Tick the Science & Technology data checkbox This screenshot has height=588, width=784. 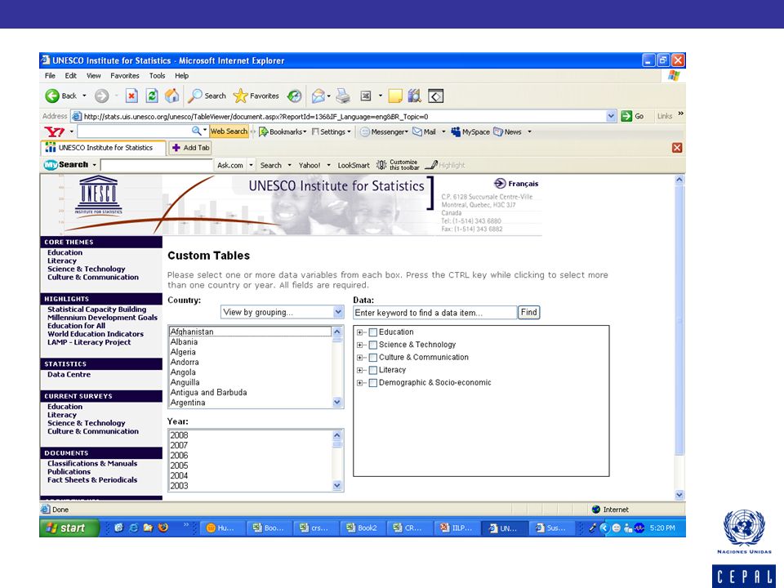click(372, 345)
